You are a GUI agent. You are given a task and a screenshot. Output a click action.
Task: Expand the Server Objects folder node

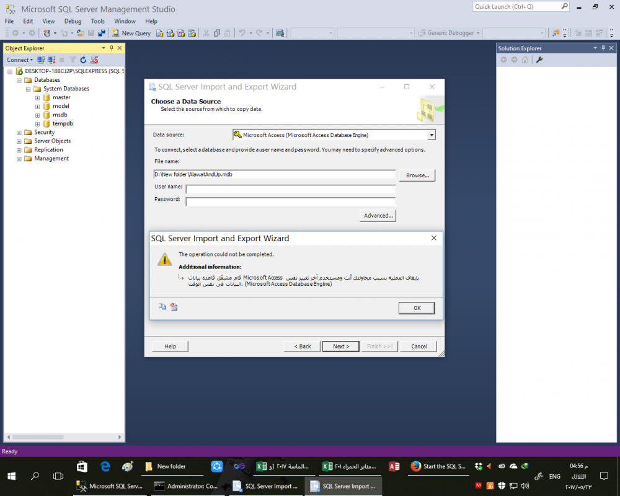coord(19,141)
